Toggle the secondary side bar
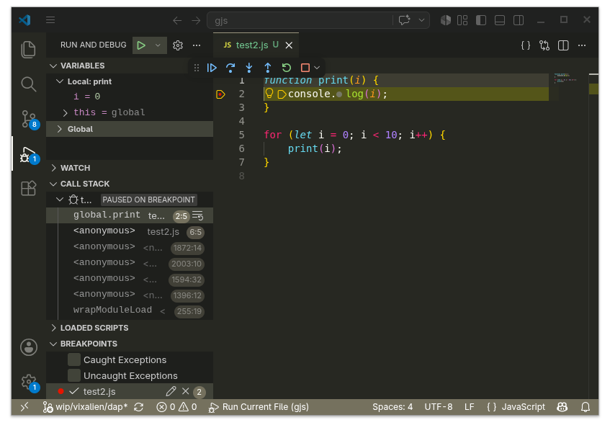Screen dimensions: 610x438 (x=519, y=20)
